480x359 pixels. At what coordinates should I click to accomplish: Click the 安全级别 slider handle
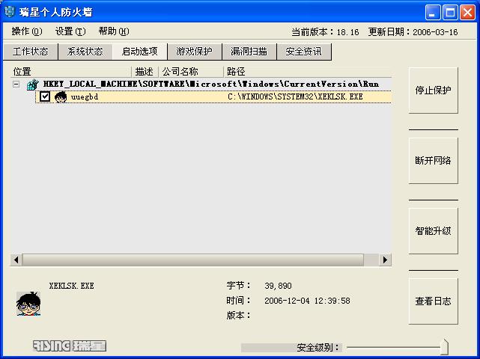click(445, 347)
